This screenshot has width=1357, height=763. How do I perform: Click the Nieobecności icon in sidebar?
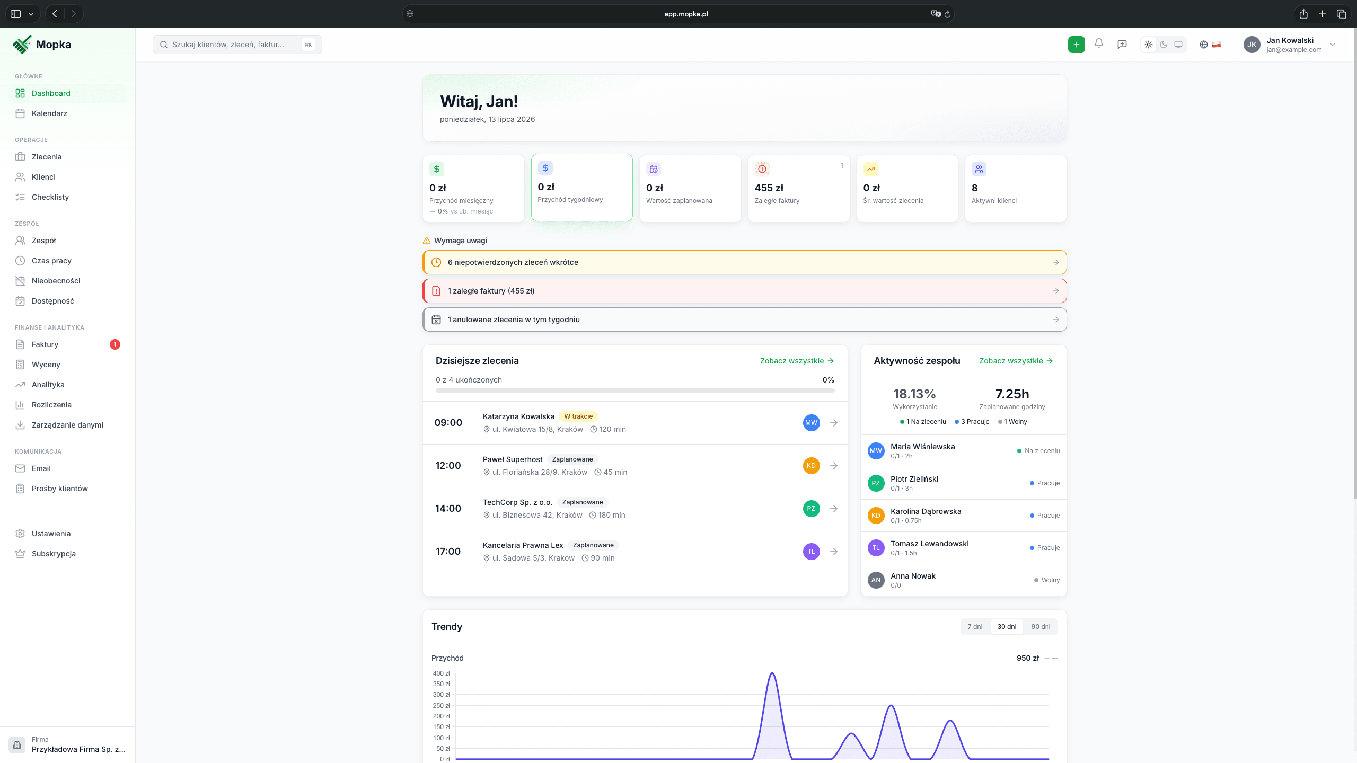point(20,281)
